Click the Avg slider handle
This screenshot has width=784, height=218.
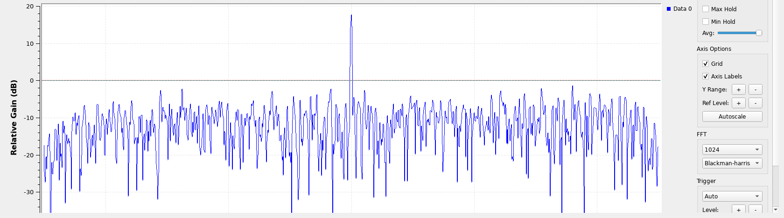point(759,33)
